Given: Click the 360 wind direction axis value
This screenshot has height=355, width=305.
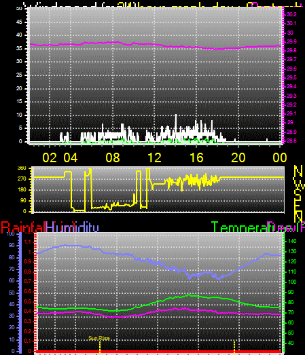Looking at the screenshot, I should (22, 168).
